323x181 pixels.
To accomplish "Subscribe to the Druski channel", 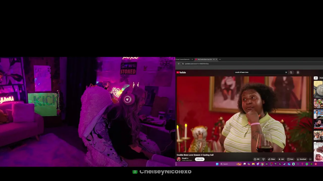I will tap(200, 159).
